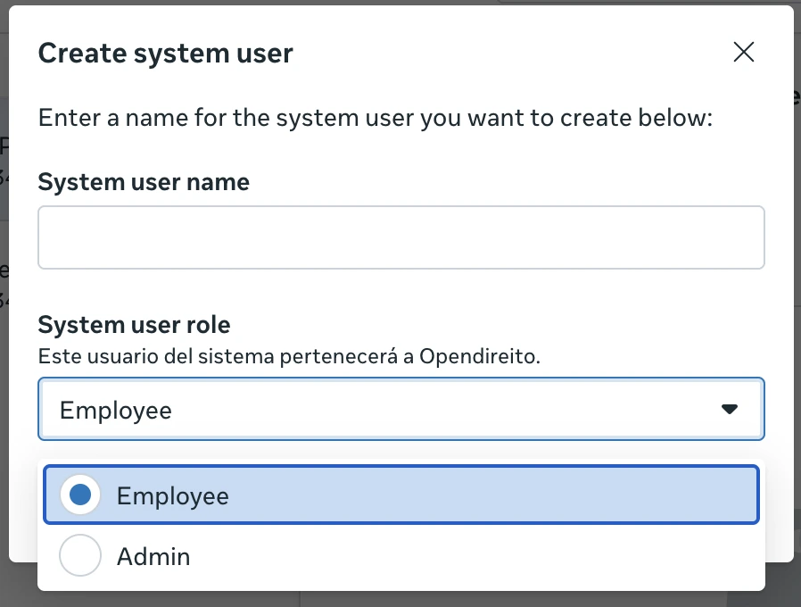This screenshot has width=801, height=607.
Task: Click the empty radio circle next to Admin
Action: click(80, 555)
